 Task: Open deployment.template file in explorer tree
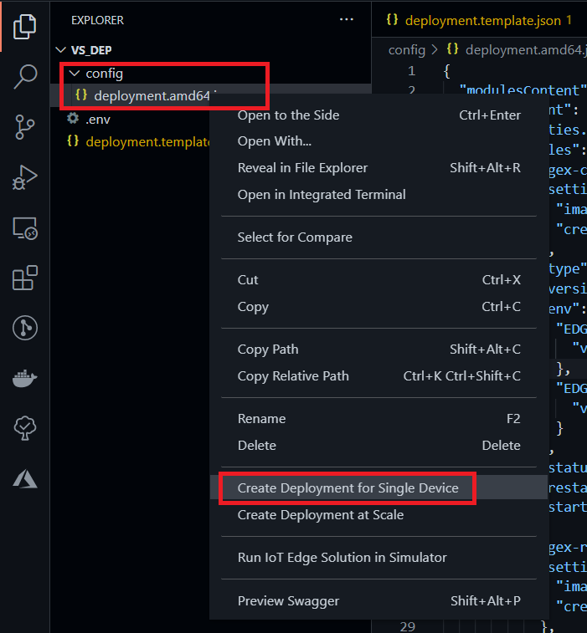click(x=148, y=141)
